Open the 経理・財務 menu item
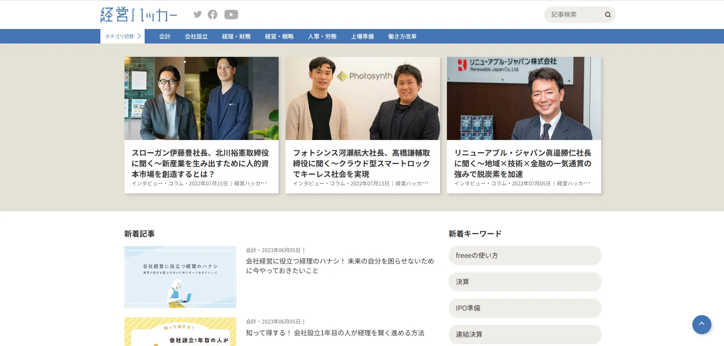 click(236, 36)
